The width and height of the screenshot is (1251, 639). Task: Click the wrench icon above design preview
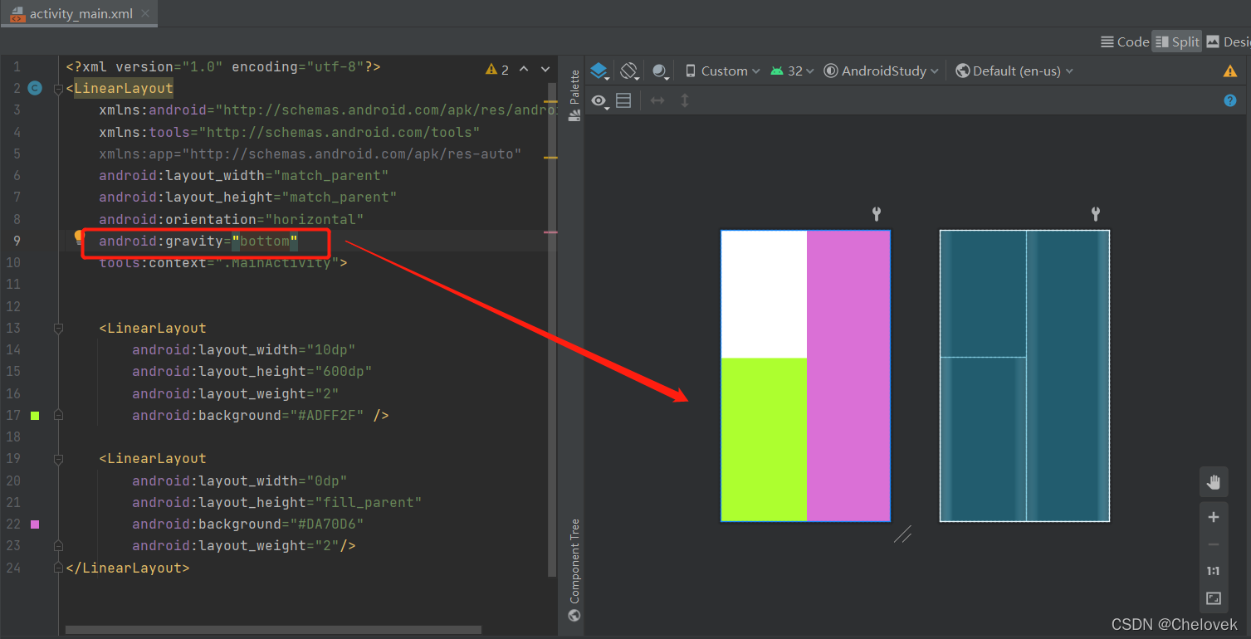click(x=877, y=214)
